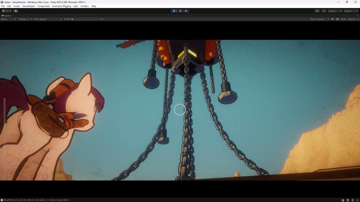The width and height of the screenshot is (360, 202).
Task: Click the global search magnifier icon
Action: [x=324, y=11]
